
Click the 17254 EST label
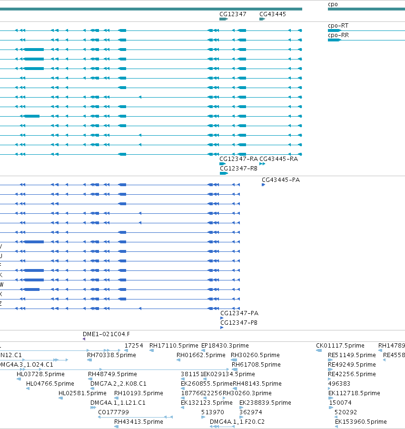click(x=134, y=346)
